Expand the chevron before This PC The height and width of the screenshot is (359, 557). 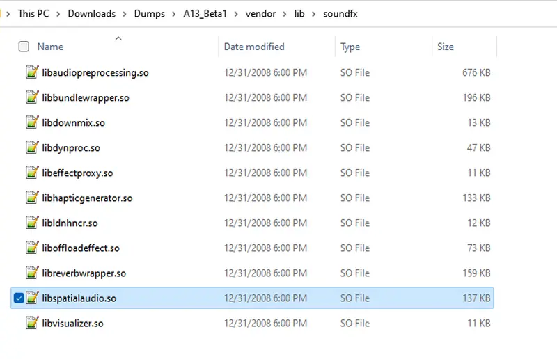tap(8, 14)
